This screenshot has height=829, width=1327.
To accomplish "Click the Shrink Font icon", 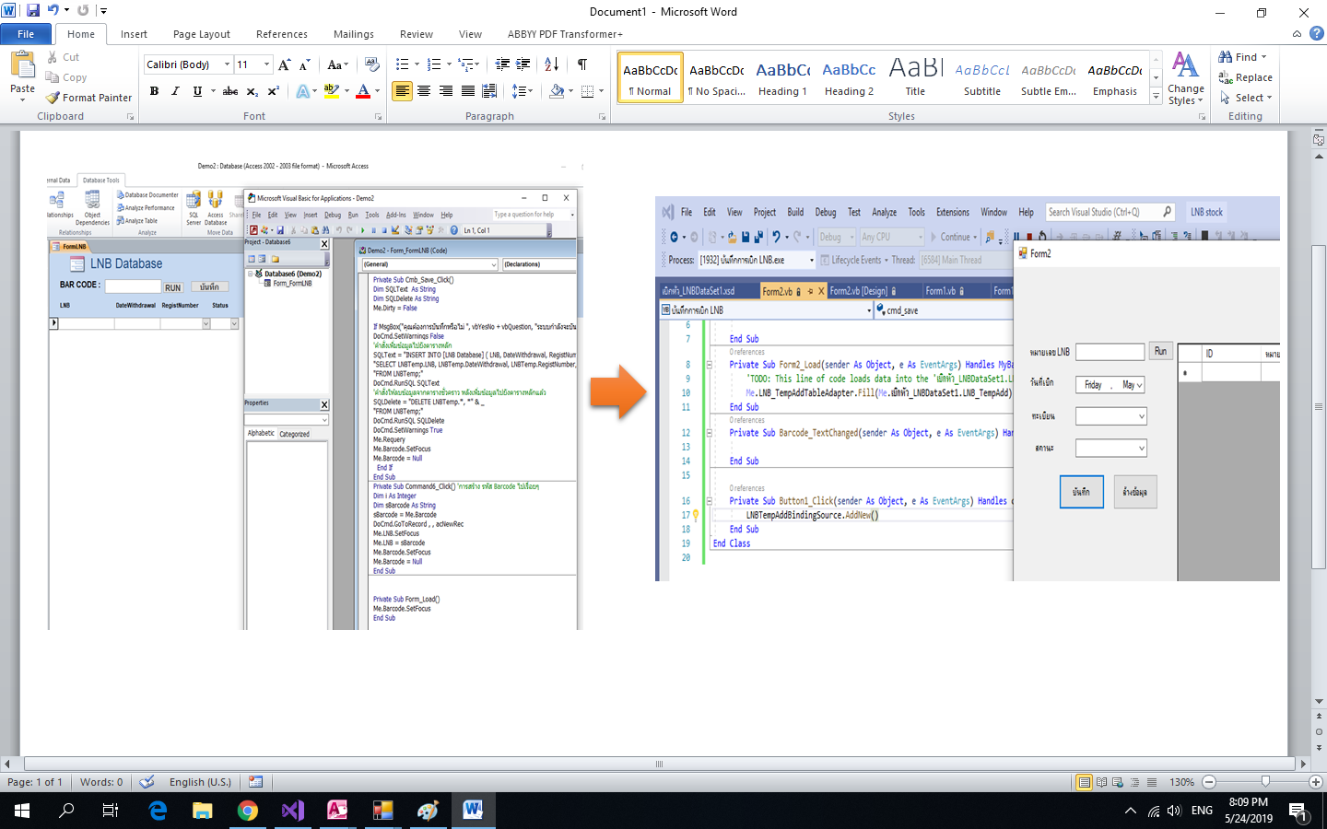I will [x=305, y=64].
